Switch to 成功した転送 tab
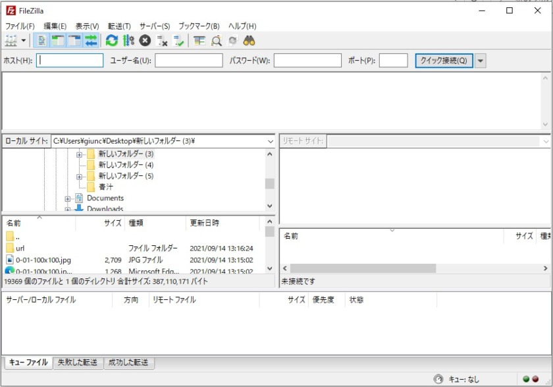The image size is (553, 387). click(x=129, y=363)
